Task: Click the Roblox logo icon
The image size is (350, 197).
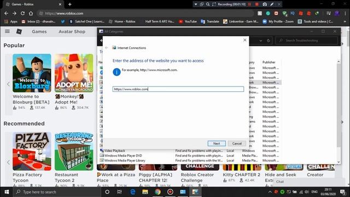Action: point(19,32)
